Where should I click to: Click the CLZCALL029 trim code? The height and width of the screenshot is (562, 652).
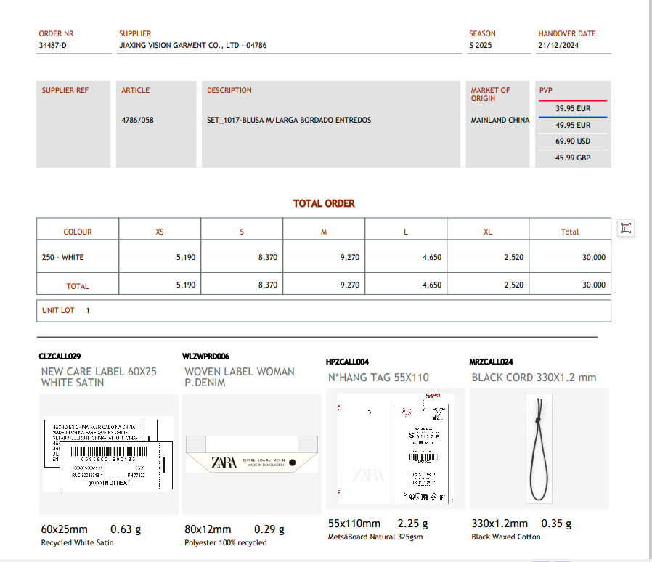click(60, 357)
